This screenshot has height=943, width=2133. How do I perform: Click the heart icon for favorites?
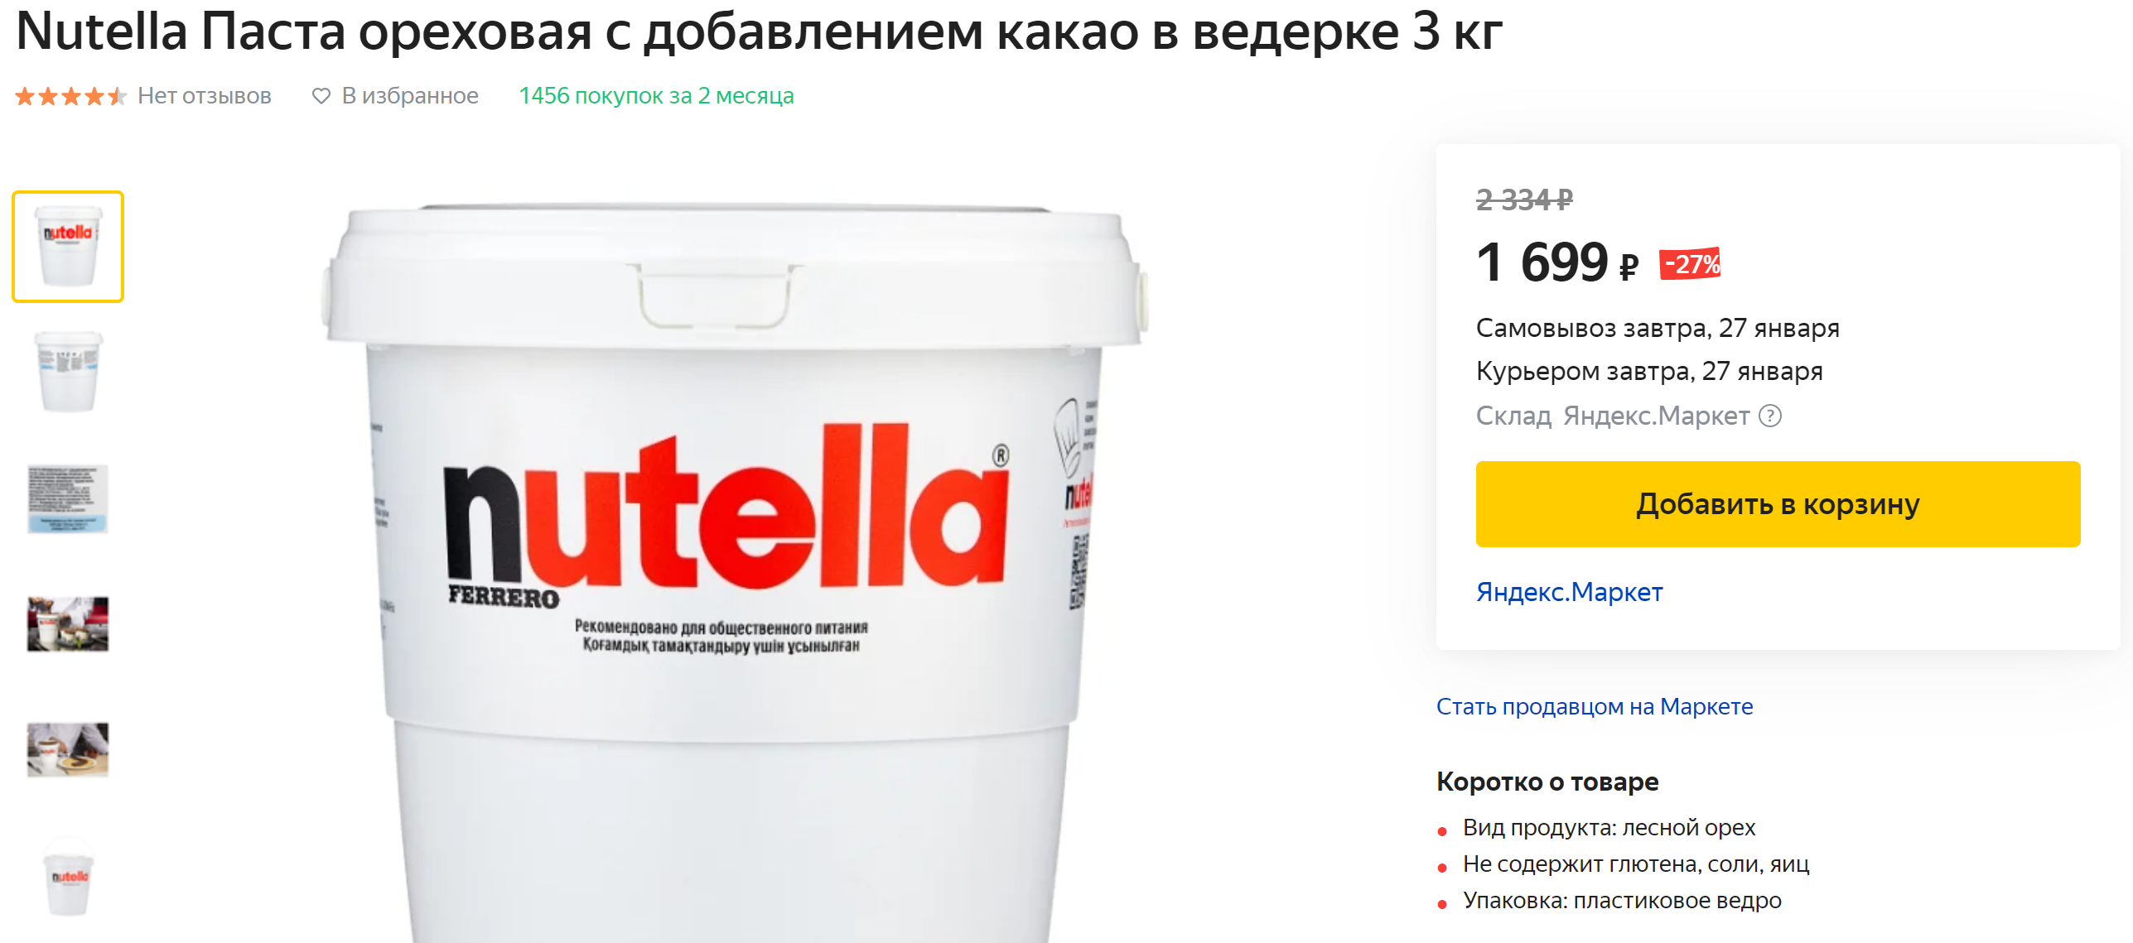click(321, 96)
